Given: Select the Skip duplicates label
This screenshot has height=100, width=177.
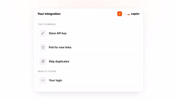Looking at the screenshot, I should coord(59,61).
